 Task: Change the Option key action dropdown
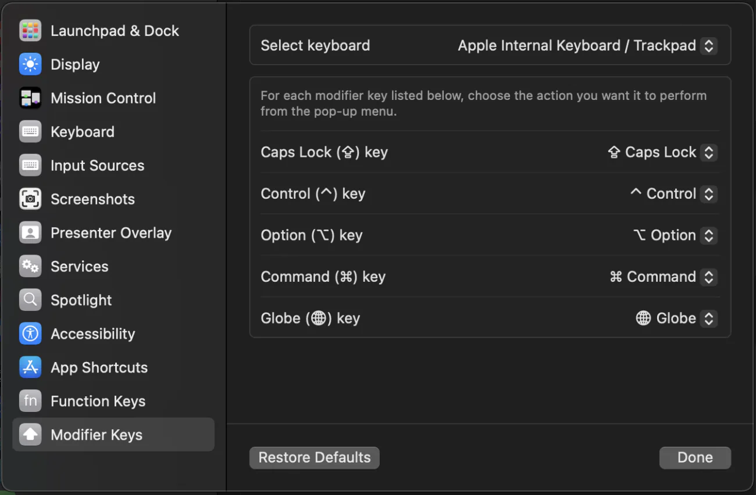(x=675, y=235)
